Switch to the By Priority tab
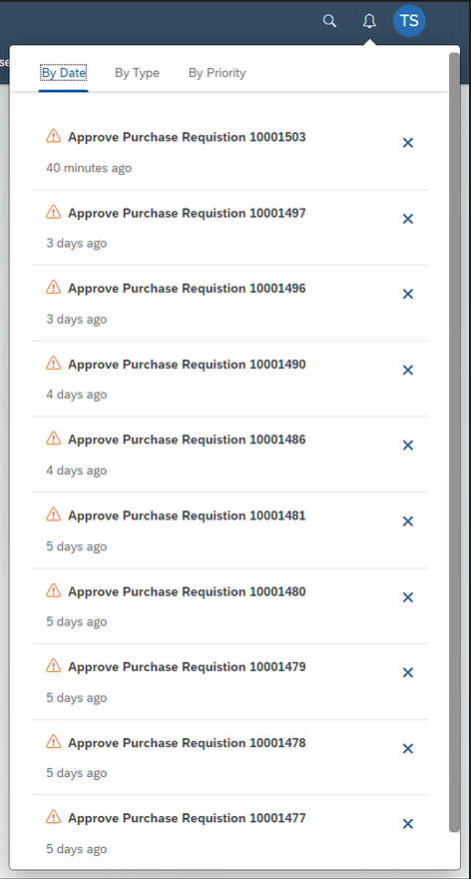 point(218,73)
